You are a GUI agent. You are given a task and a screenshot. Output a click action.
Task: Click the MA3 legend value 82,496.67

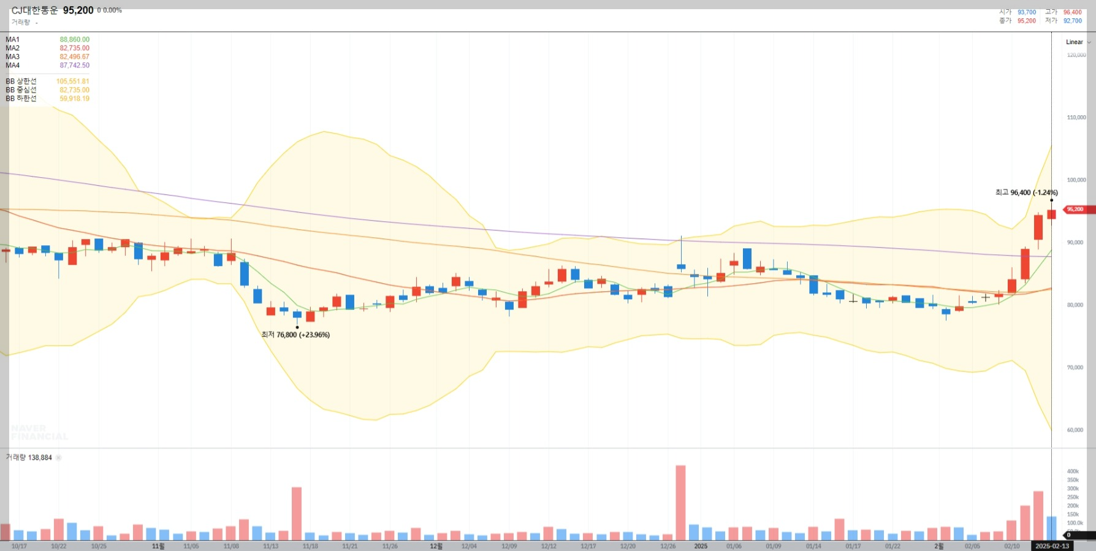point(74,57)
